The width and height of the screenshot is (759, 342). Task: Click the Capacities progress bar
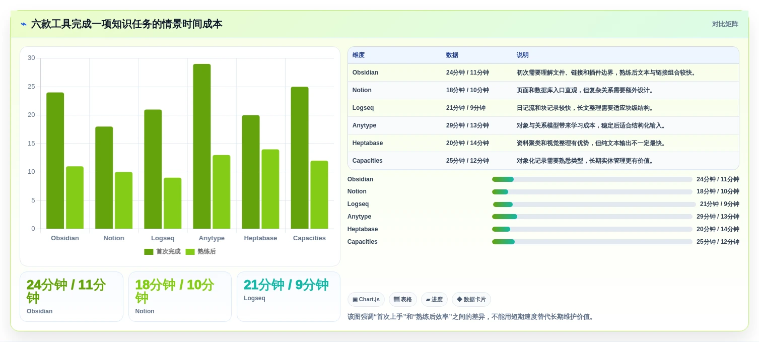coord(592,242)
